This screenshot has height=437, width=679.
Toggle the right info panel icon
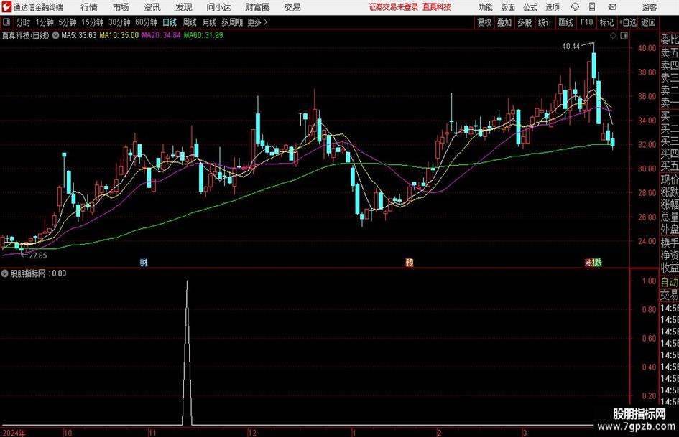coord(624,36)
